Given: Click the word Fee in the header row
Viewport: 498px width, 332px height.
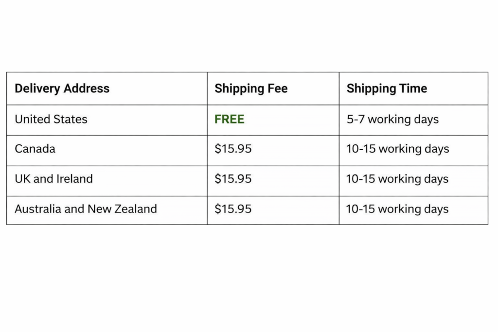Looking at the screenshot, I should [x=278, y=88].
